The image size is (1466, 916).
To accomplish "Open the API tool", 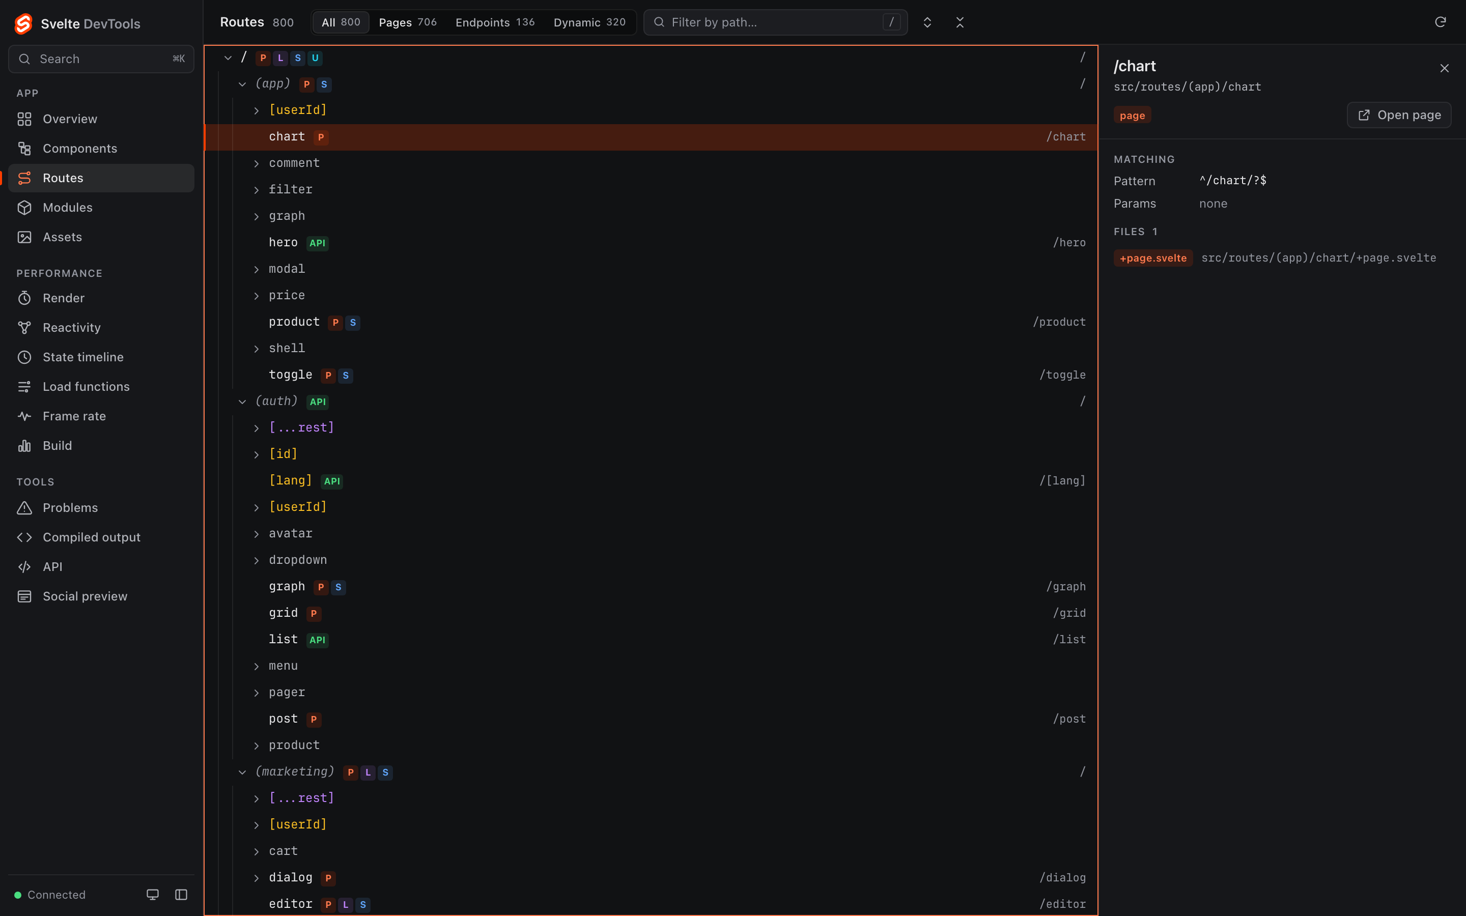I will pyautogui.click(x=101, y=567).
